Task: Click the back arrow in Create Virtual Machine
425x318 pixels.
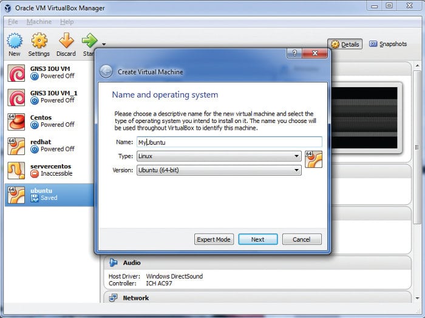Action: tap(106, 71)
